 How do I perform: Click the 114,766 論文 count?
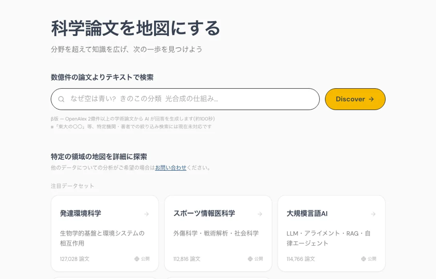301,259
